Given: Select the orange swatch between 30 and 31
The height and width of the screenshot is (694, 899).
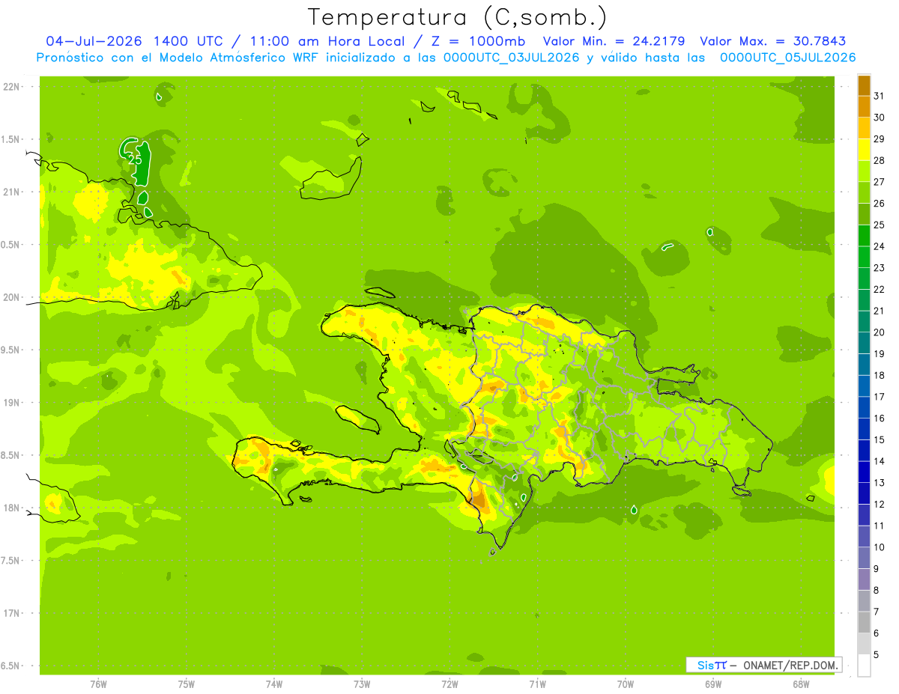Looking at the screenshot, I should pyautogui.click(x=864, y=106).
